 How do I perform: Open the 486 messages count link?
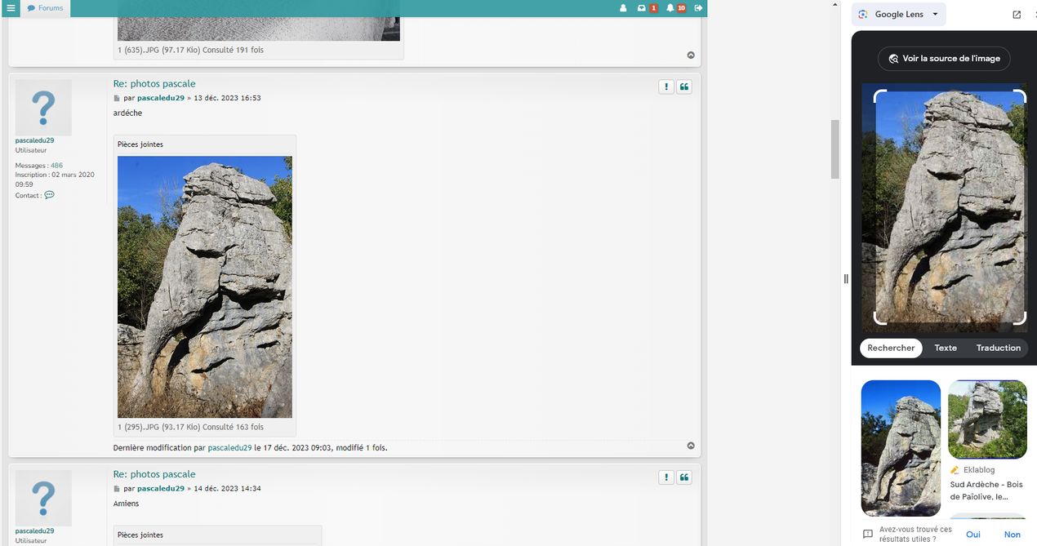tap(56, 166)
